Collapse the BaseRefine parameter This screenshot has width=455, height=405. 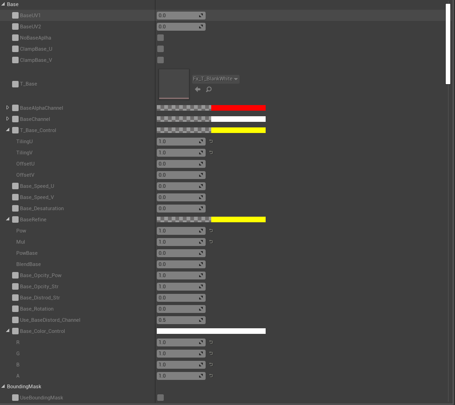[8, 219]
